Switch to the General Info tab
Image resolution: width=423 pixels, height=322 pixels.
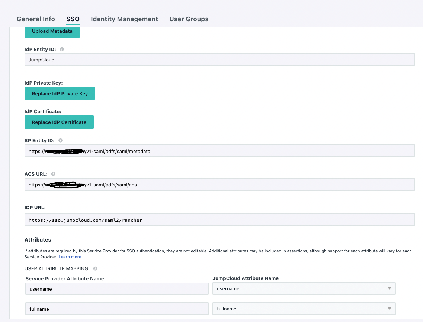click(35, 19)
